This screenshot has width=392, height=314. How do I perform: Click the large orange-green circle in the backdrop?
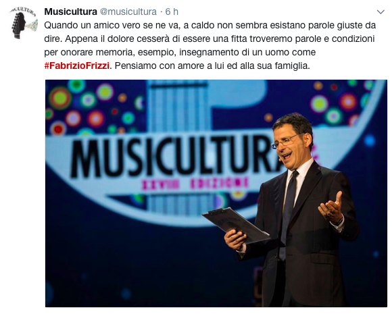[x=60, y=98]
